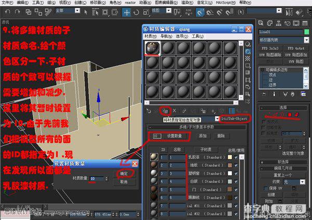
Task: Open 导航(N) menu in material editor
Action: 166,36
